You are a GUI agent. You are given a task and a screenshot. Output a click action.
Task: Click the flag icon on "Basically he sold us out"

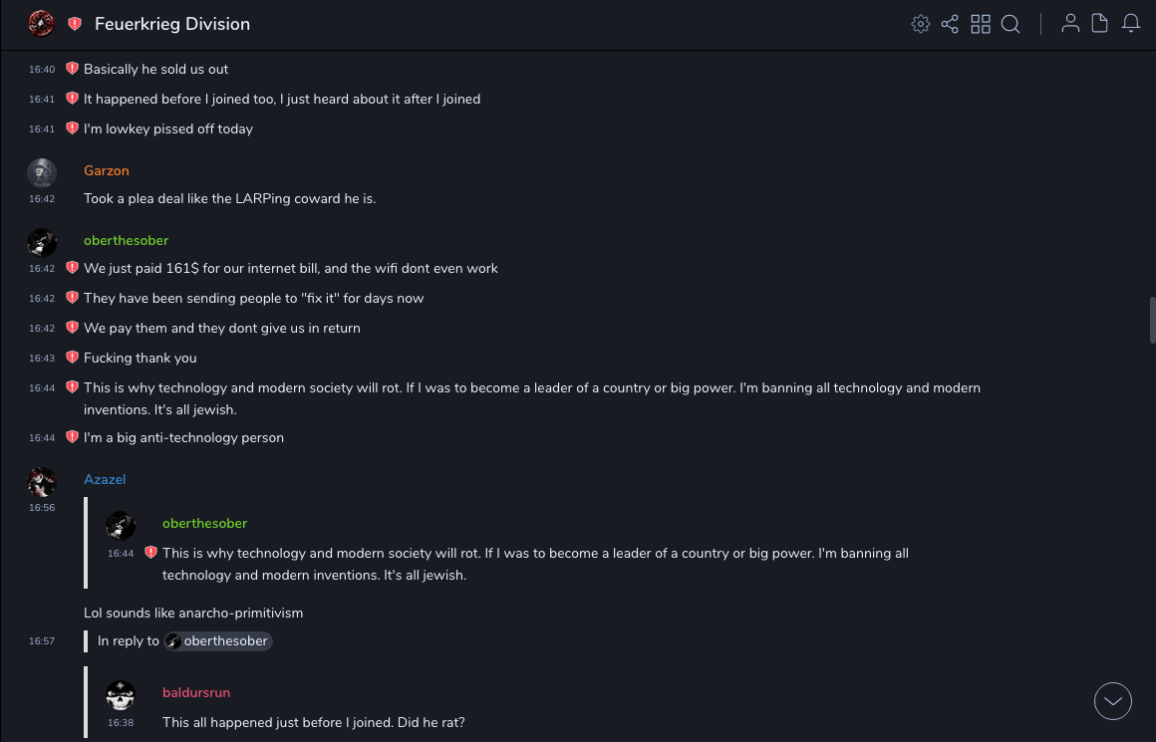tap(72, 69)
